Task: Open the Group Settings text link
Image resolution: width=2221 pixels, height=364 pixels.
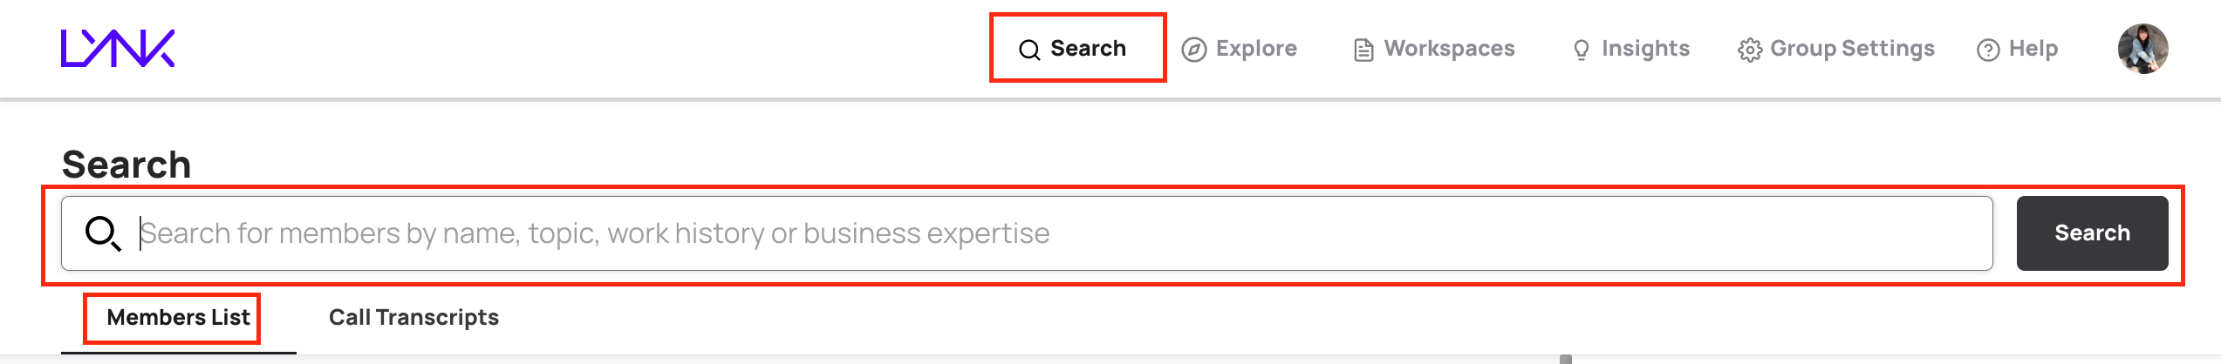Action: pos(1852,49)
